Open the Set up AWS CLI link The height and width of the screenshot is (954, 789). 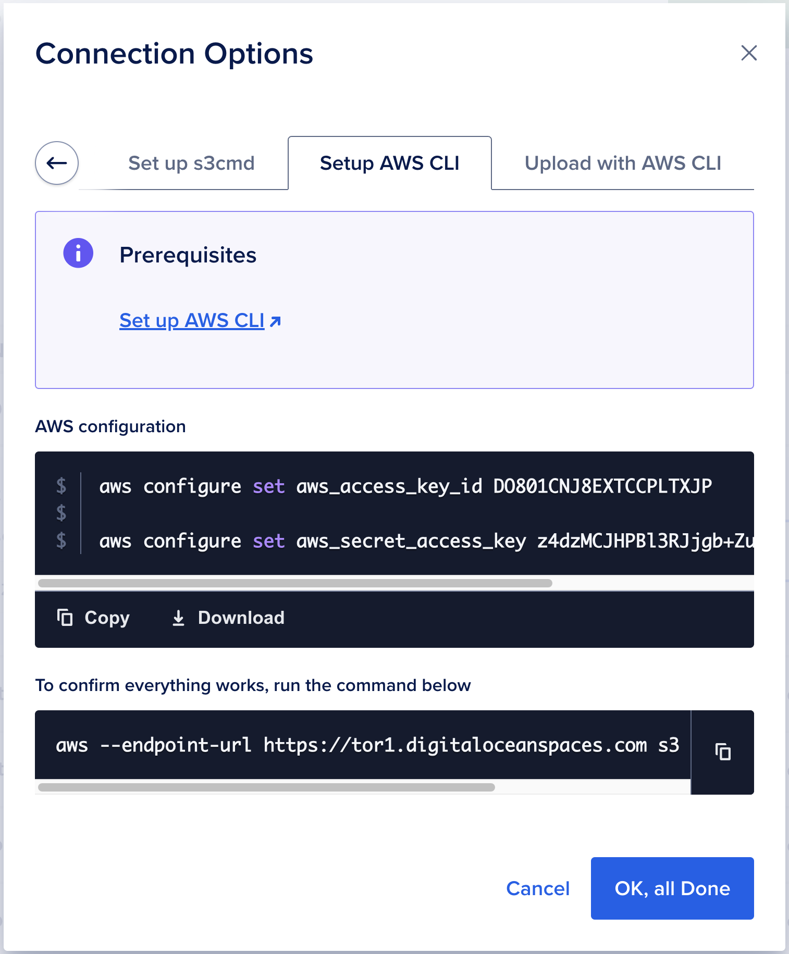point(192,321)
